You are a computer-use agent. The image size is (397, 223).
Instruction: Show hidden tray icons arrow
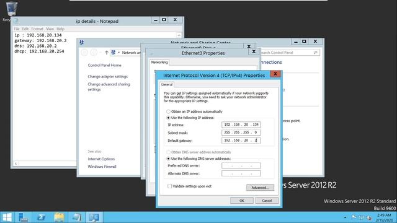point(345,217)
